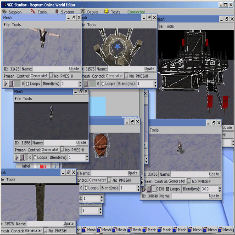Click the Debug bug icon
This screenshot has width=235, height=235.
click(83, 11)
